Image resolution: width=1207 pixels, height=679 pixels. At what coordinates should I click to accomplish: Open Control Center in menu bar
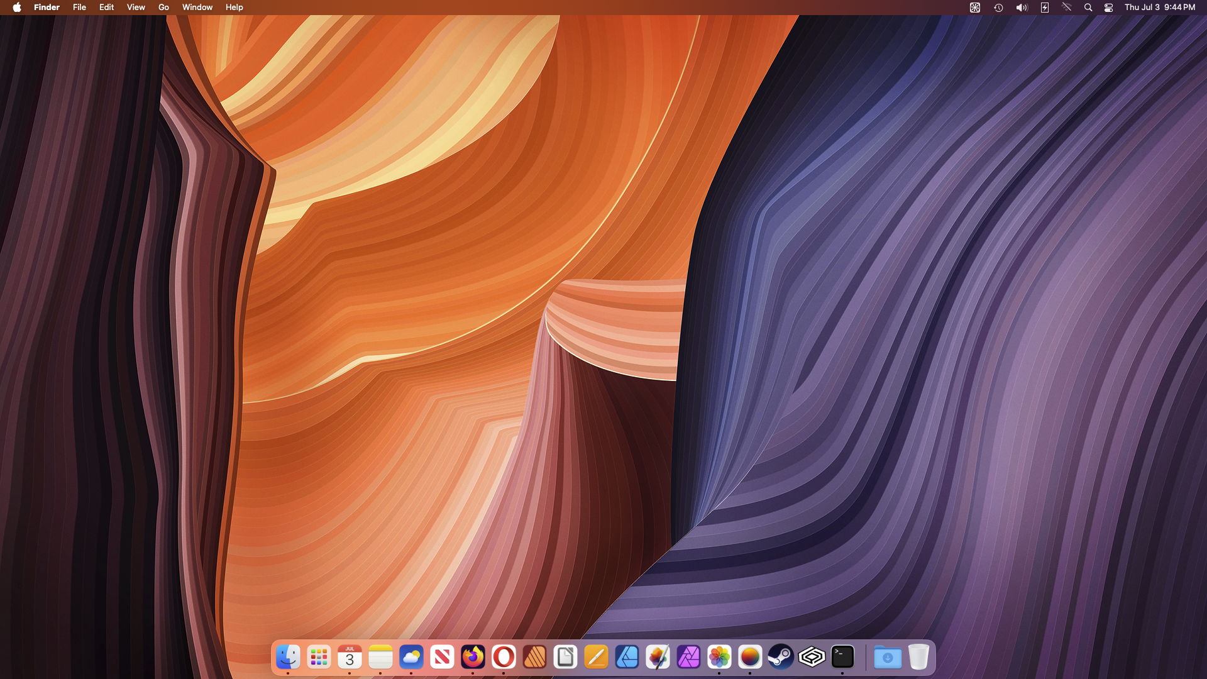coord(1108,8)
